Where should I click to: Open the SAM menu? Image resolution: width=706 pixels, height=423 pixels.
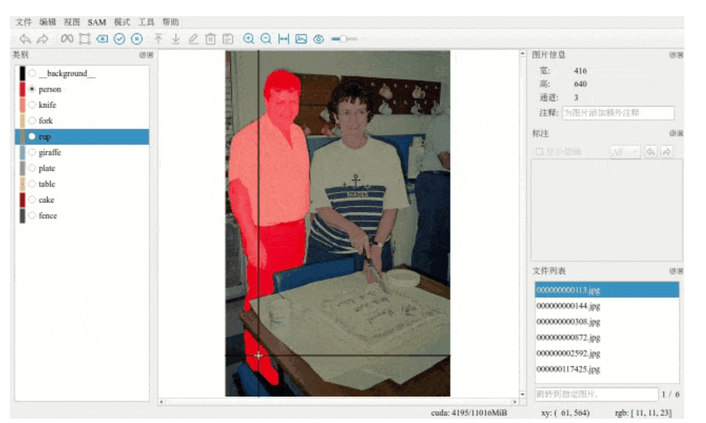point(96,22)
